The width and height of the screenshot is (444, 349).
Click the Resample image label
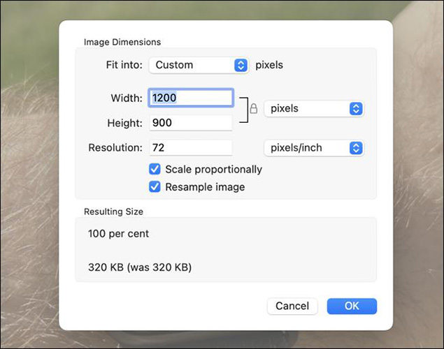[205, 187]
